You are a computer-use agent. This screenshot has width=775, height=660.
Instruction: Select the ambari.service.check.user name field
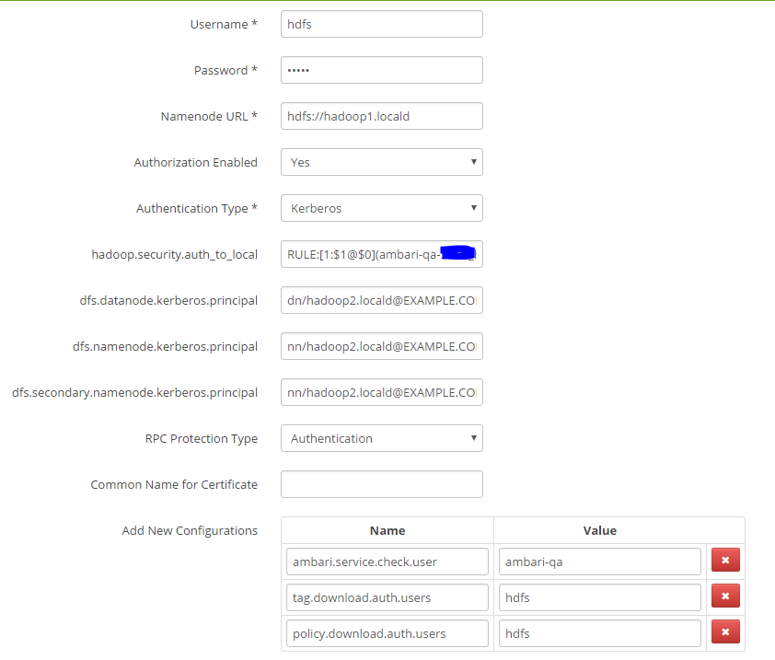(x=387, y=560)
